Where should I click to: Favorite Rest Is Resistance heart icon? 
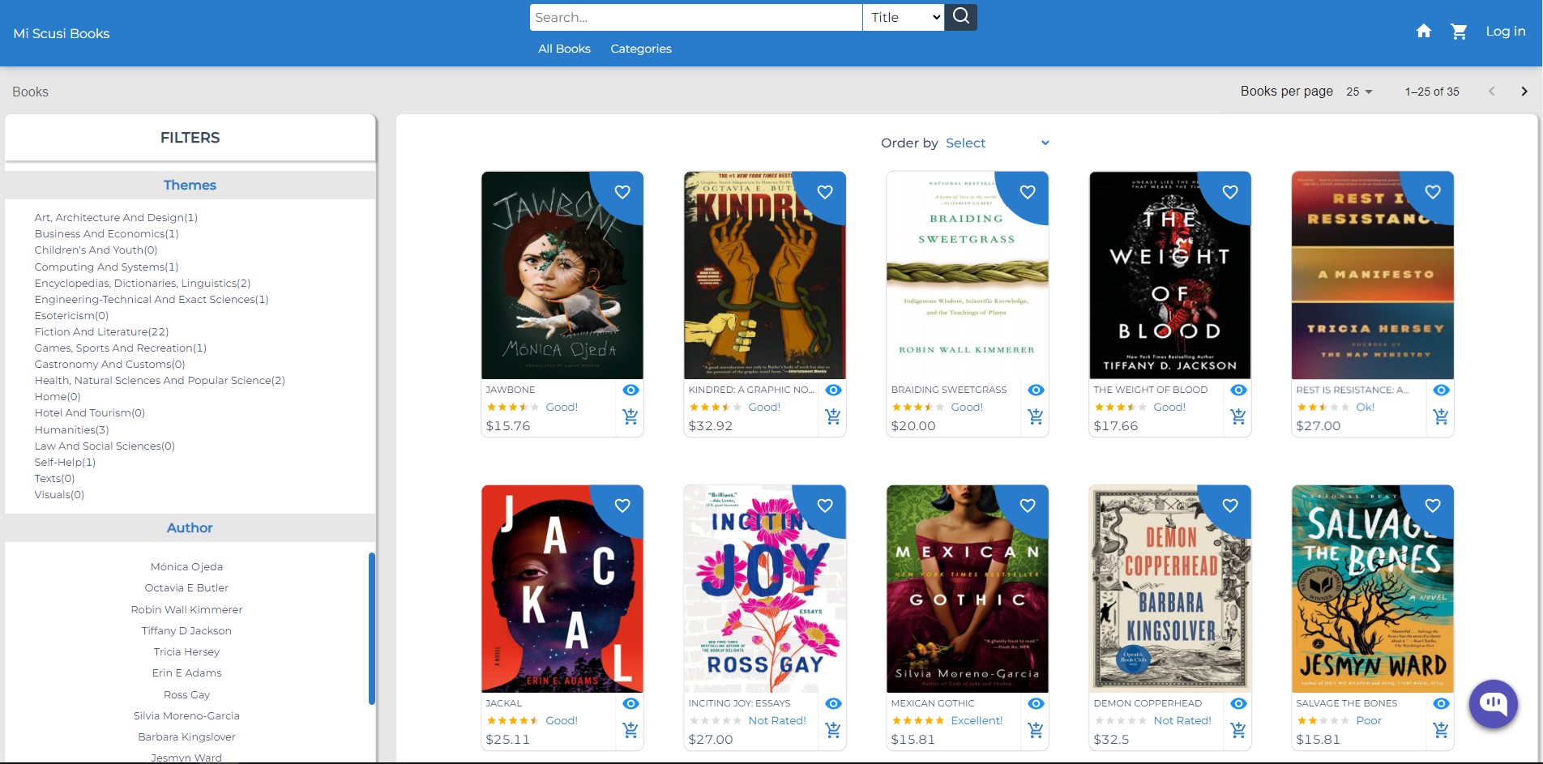point(1433,192)
